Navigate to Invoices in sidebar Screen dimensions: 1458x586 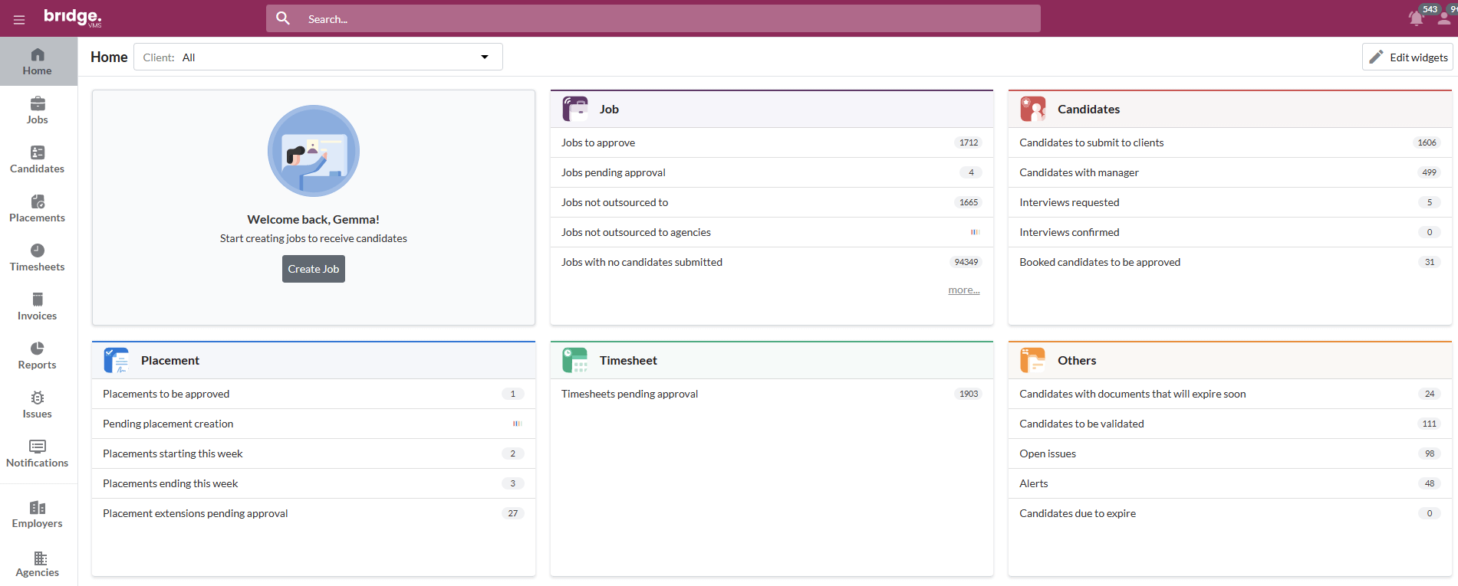point(37,306)
